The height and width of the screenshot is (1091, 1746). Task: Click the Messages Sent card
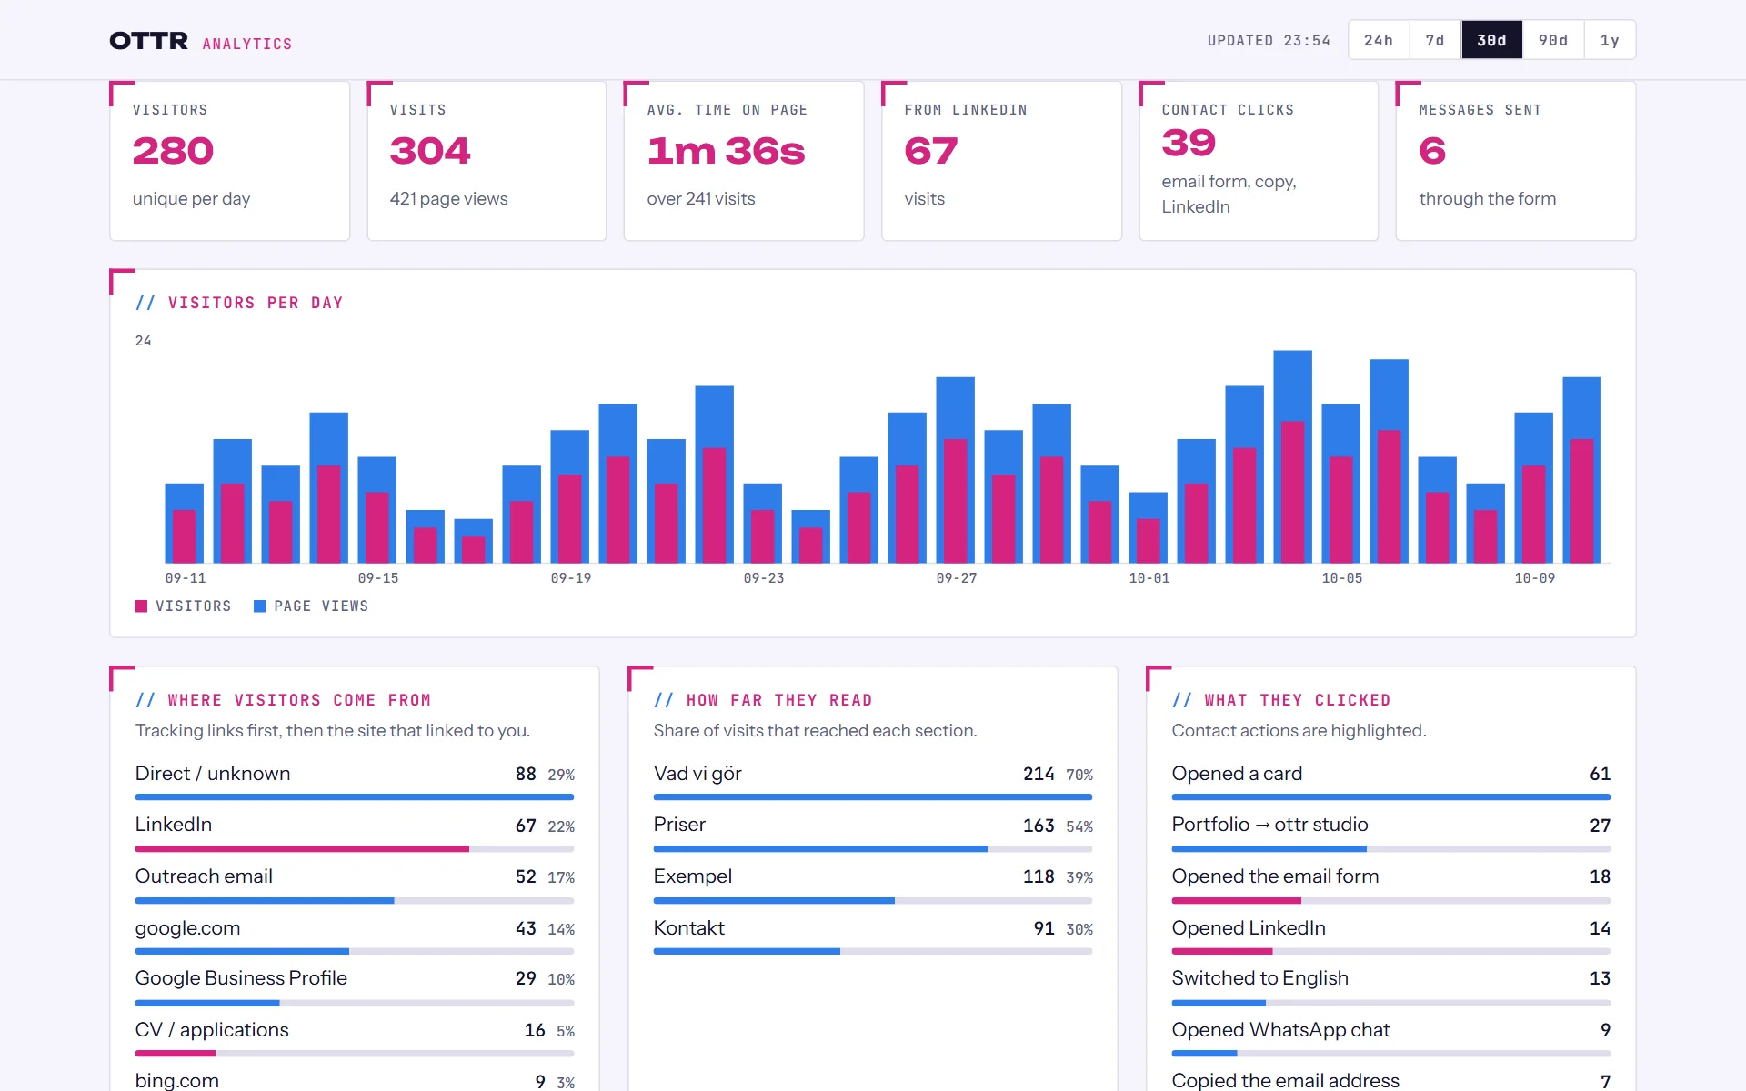tap(1516, 161)
